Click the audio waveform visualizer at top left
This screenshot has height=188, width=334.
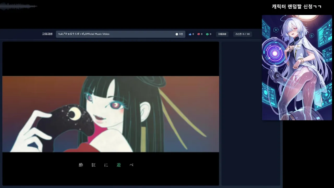(x=18, y=6)
